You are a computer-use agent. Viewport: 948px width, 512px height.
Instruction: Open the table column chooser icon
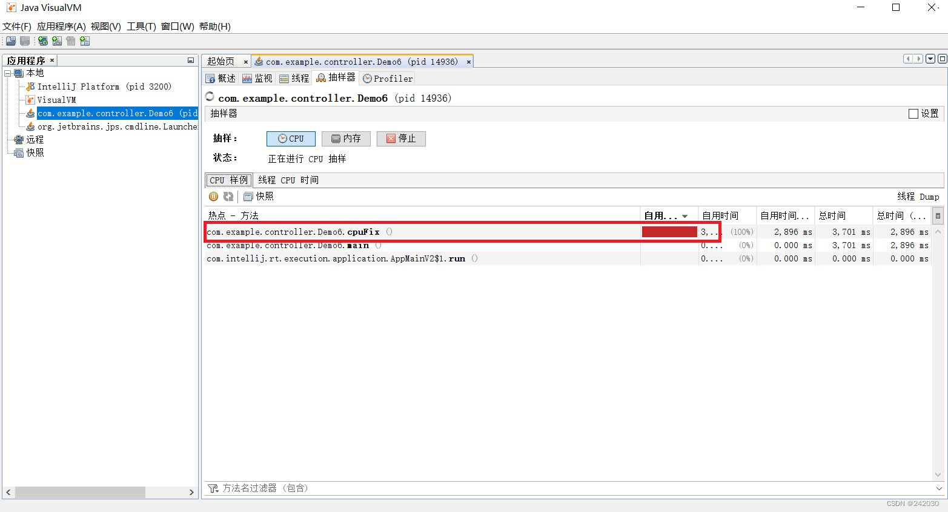point(938,215)
